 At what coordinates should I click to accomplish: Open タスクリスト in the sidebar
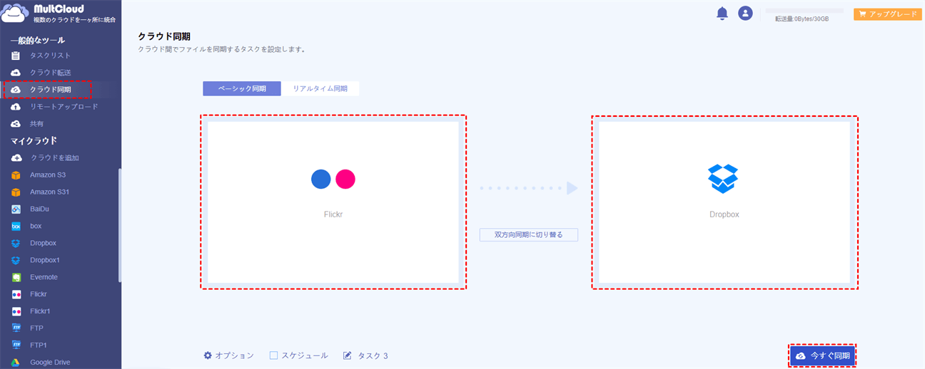(x=50, y=56)
